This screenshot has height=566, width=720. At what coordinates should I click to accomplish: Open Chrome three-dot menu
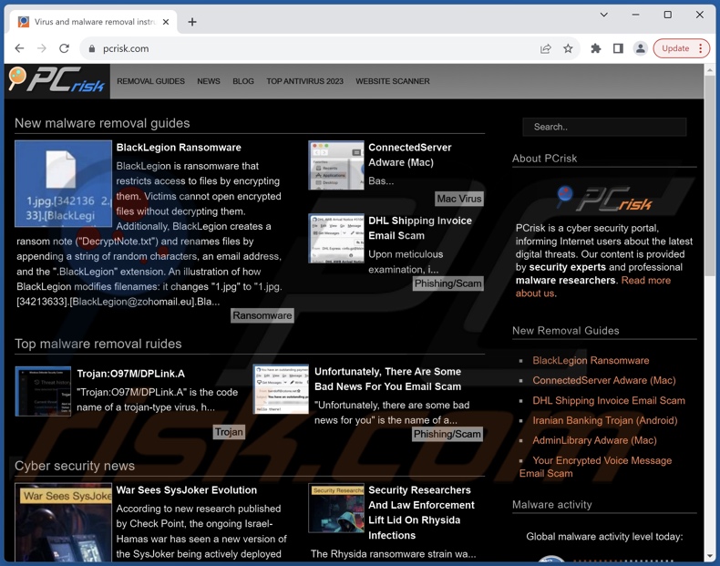click(x=701, y=48)
